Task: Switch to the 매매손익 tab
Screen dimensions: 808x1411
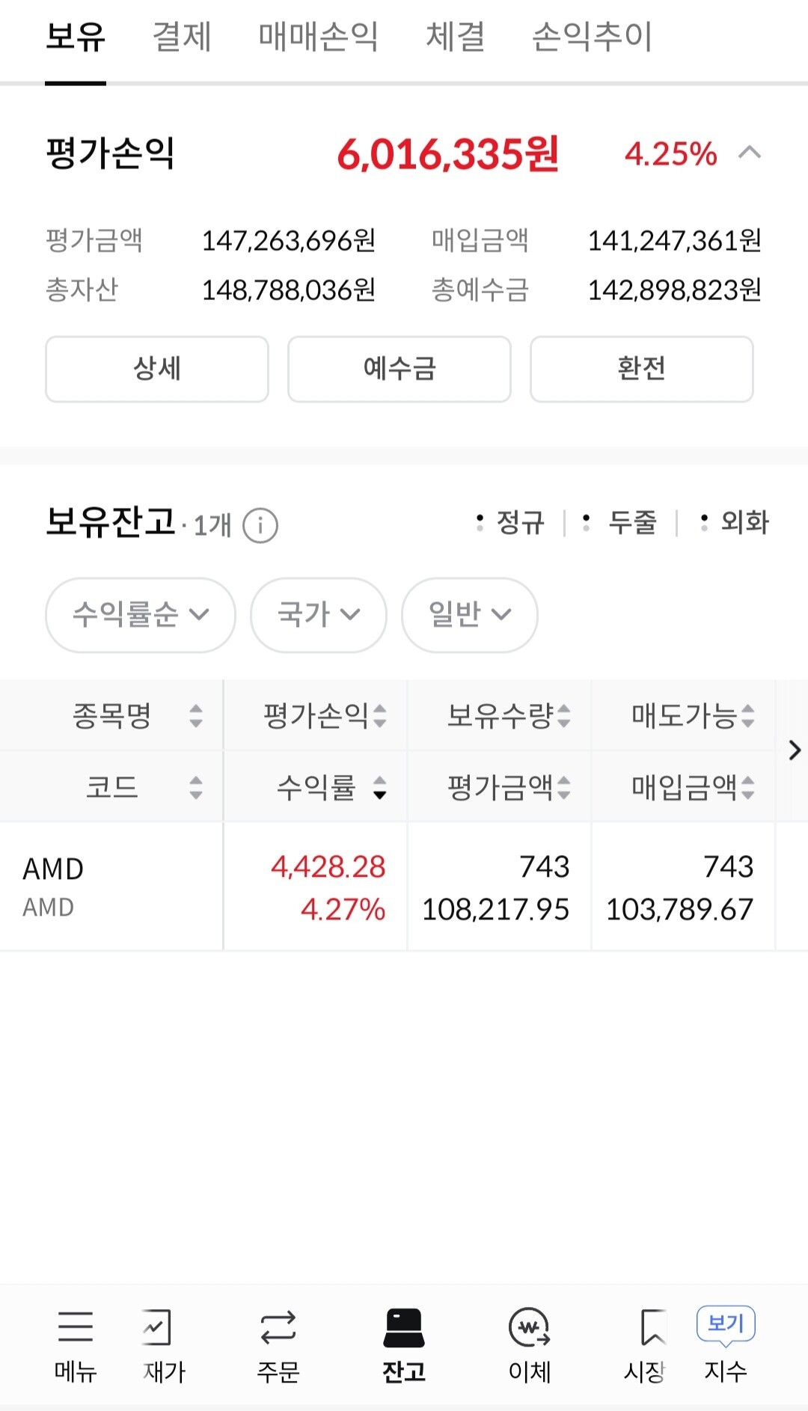Action: click(318, 37)
